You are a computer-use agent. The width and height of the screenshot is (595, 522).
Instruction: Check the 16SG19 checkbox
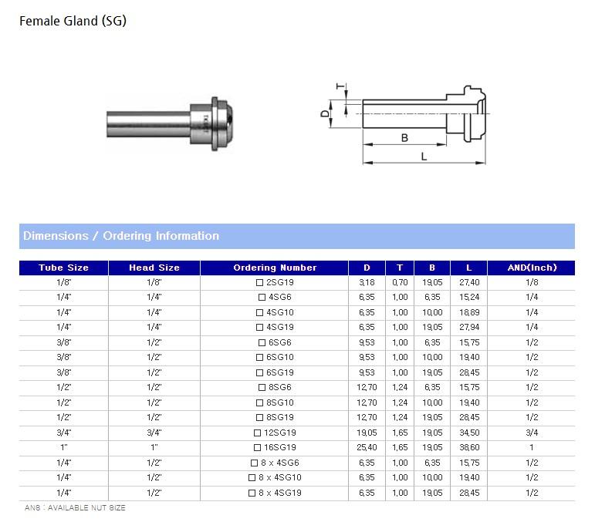click(x=258, y=448)
